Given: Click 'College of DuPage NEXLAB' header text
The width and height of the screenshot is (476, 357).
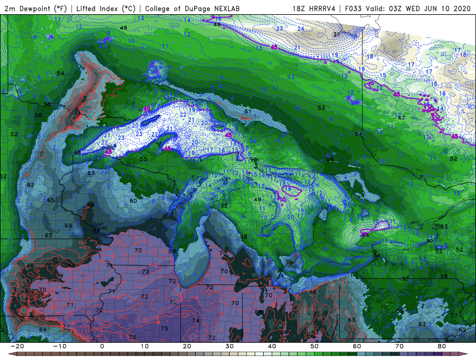Looking at the screenshot, I should point(192,8).
